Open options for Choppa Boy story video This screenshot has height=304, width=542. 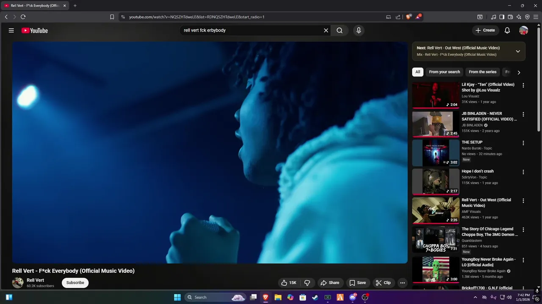pyautogui.click(x=523, y=230)
